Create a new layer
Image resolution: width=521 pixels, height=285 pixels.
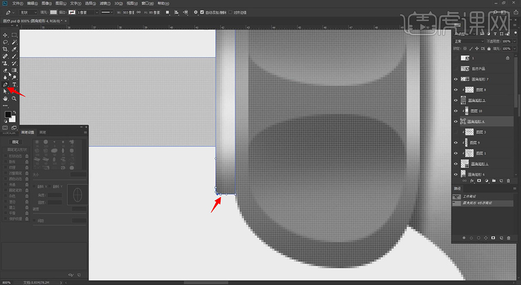501,181
